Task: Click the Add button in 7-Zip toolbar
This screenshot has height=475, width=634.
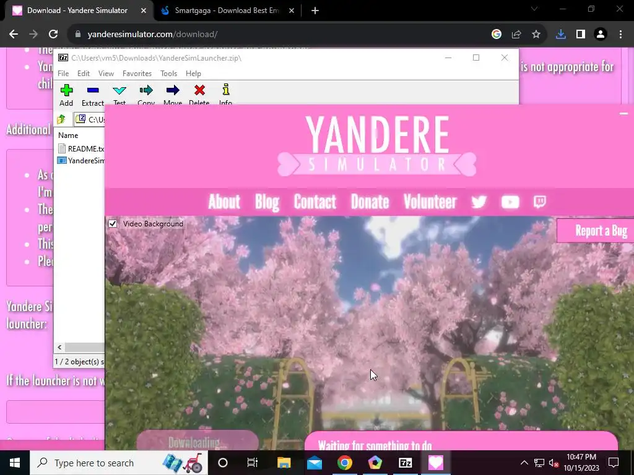Action: tap(66, 95)
